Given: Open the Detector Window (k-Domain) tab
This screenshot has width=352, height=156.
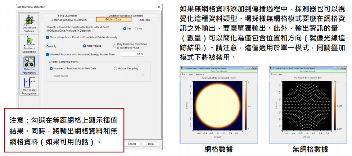Looking at the screenshot, I should [68, 19].
